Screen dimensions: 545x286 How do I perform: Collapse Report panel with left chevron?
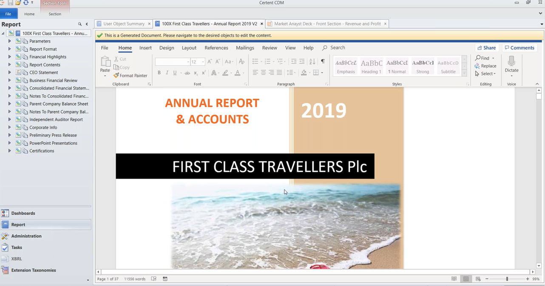click(87, 24)
